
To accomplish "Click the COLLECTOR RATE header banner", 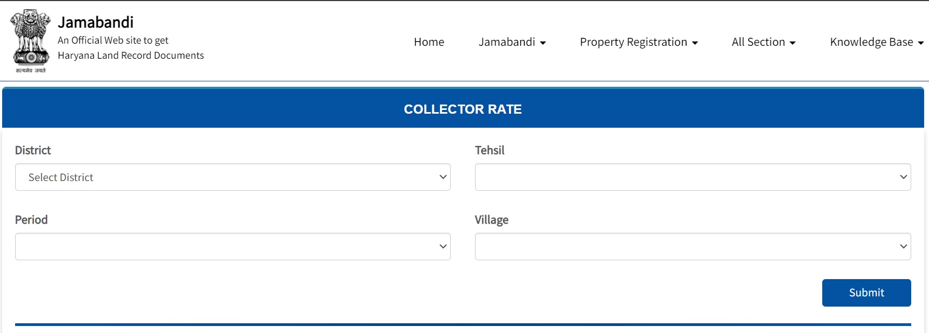I will [x=462, y=108].
